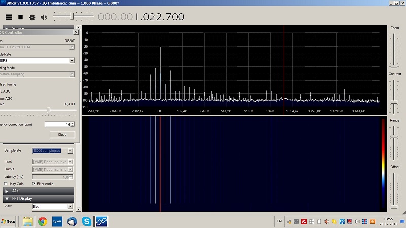This screenshot has height=228, width=406.
Task: Adjust the Contrast slider
Action: (x=394, y=102)
